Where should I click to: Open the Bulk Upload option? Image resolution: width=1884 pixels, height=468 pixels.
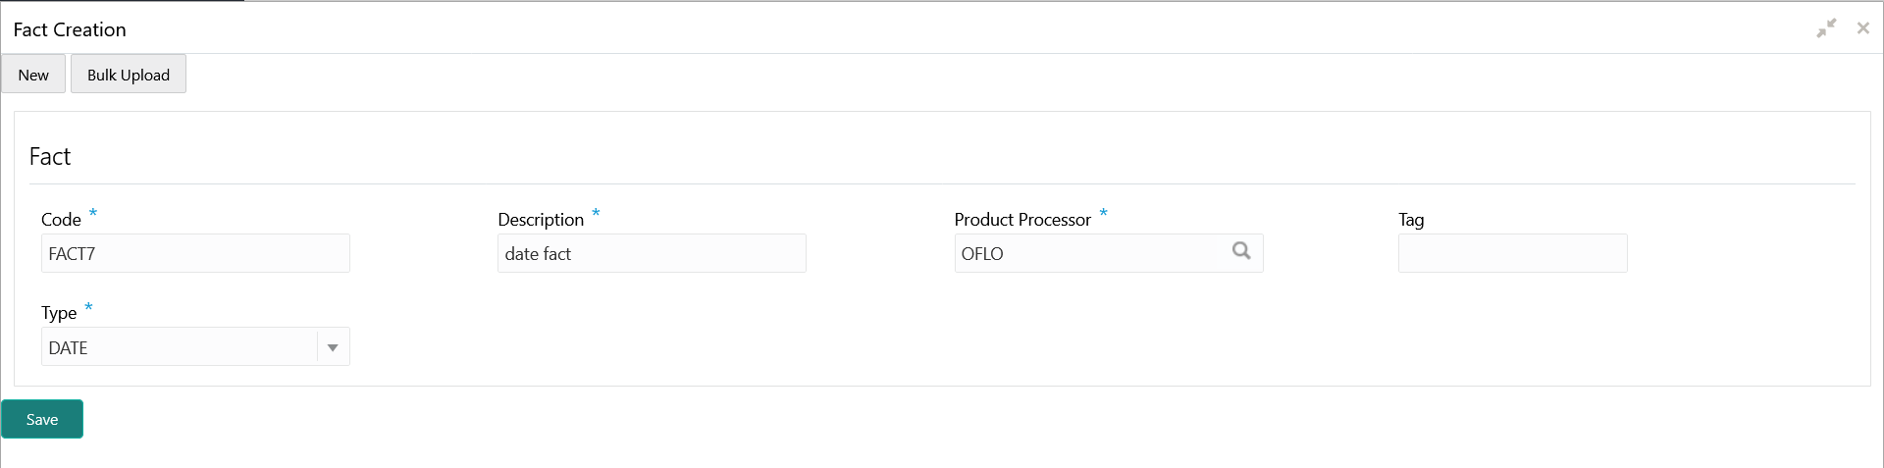tap(129, 75)
